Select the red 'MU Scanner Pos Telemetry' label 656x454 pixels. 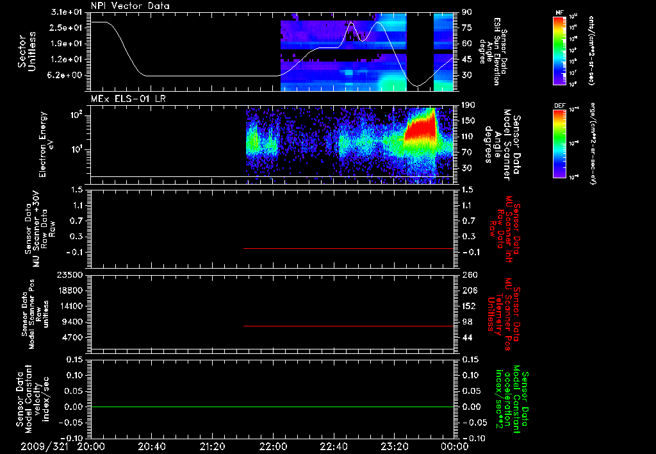coord(504,314)
